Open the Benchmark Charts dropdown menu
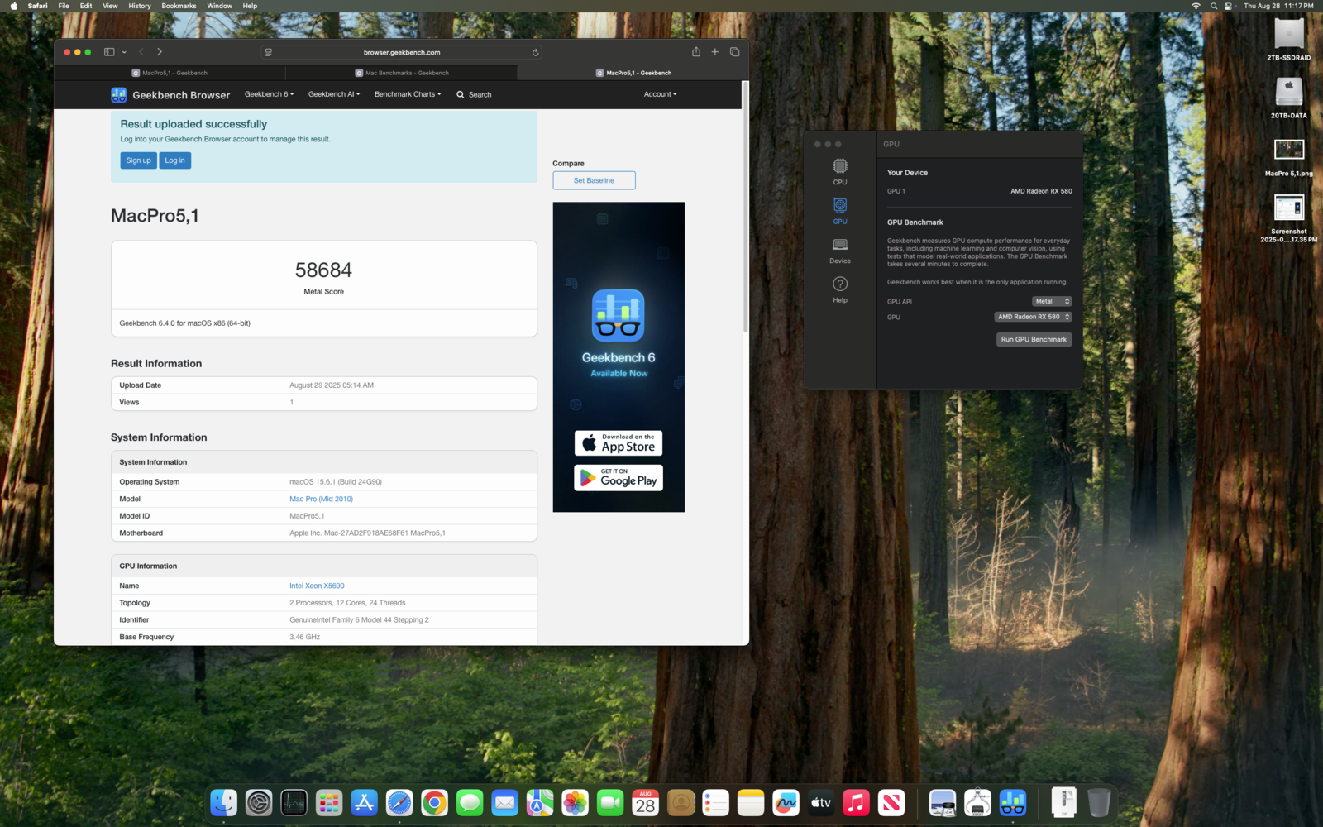1323x827 pixels. pyautogui.click(x=407, y=94)
